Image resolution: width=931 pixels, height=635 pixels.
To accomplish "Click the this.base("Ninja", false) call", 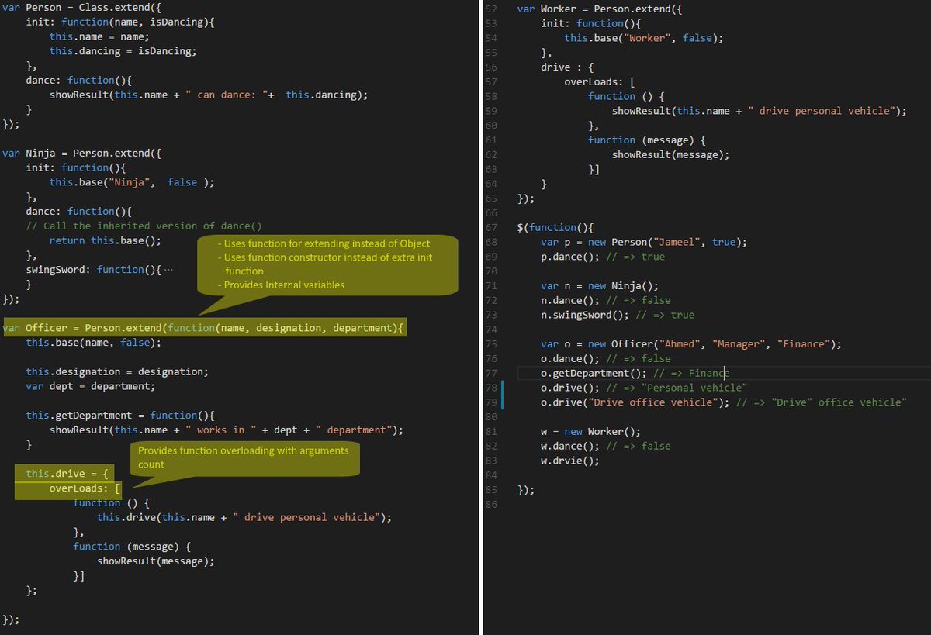I will coord(132,182).
